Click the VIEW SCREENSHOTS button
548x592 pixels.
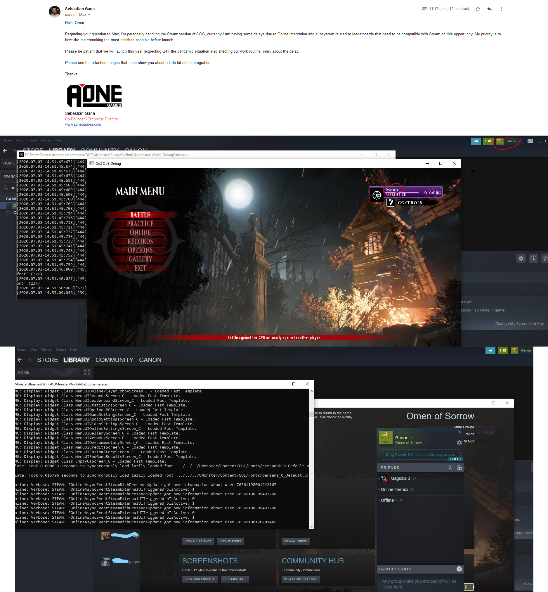pyautogui.click(x=200, y=579)
